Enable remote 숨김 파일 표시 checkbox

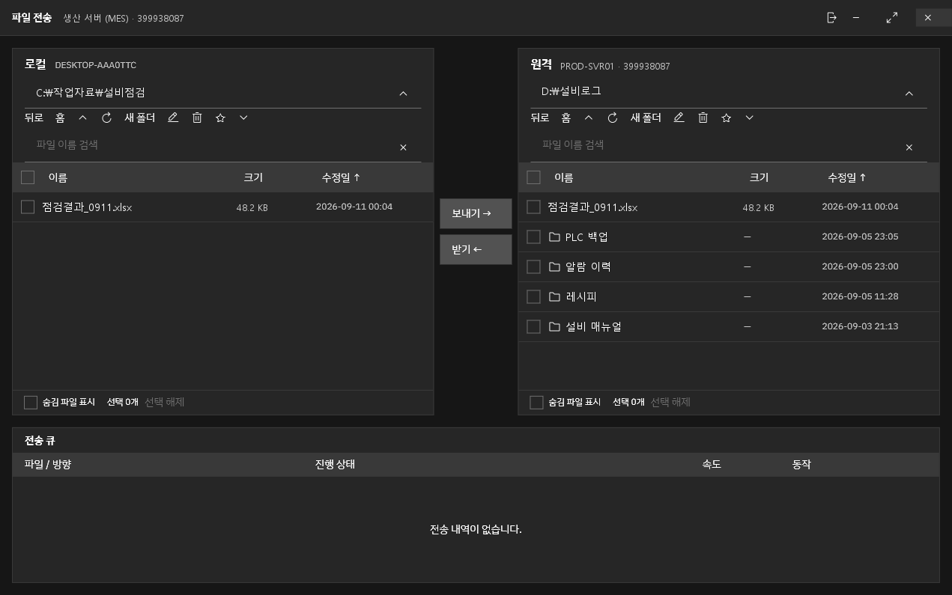[x=536, y=402]
